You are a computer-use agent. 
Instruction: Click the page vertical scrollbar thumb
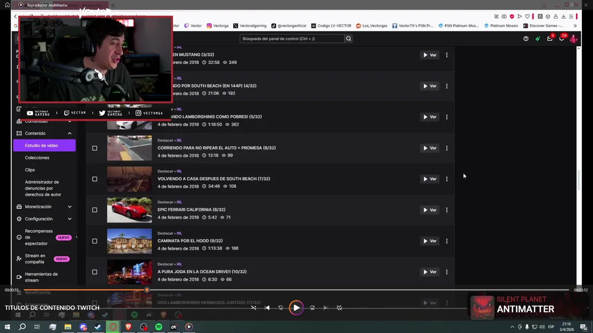578,180
